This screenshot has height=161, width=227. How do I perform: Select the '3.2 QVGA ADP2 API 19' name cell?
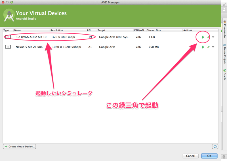pos(31,37)
